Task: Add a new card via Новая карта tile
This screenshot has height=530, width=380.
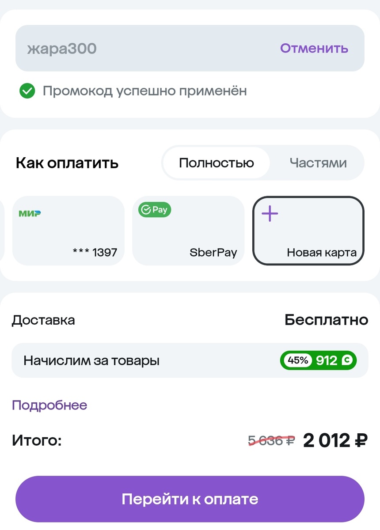Action: 308,230
